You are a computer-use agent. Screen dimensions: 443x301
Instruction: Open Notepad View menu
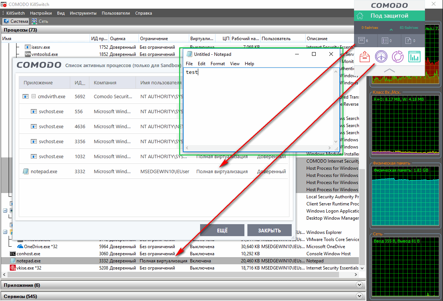[235, 64]
